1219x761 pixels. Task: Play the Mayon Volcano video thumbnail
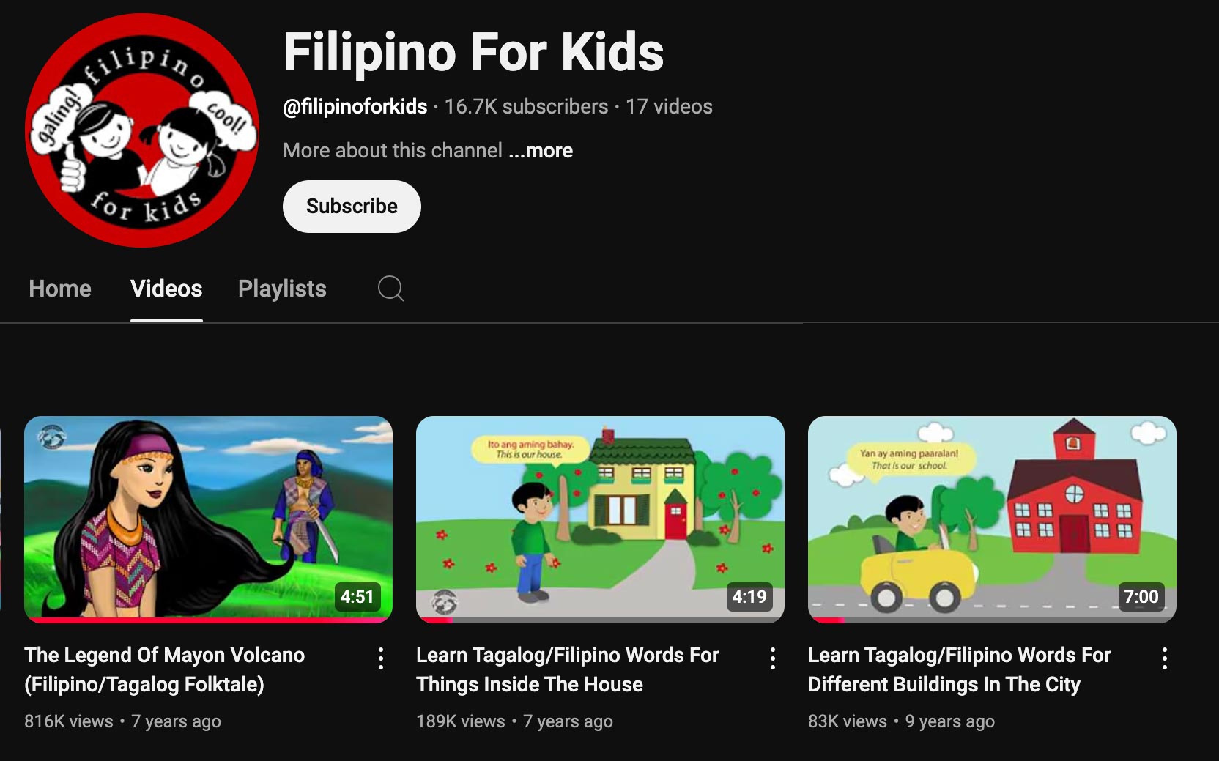coord(208,519)
